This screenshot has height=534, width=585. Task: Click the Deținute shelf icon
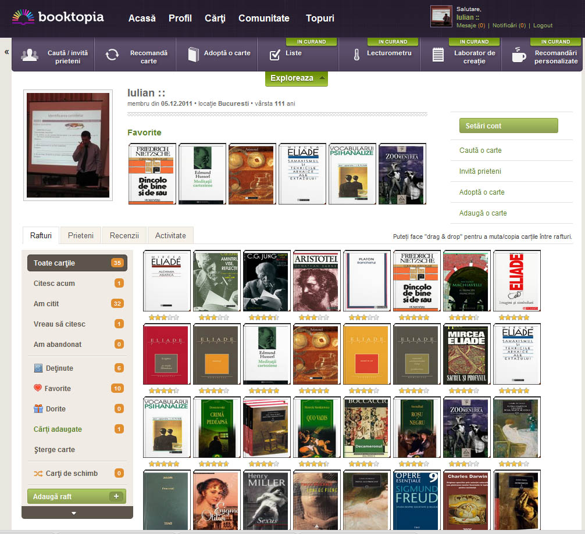pyautogui.click(x=38, y=368)
